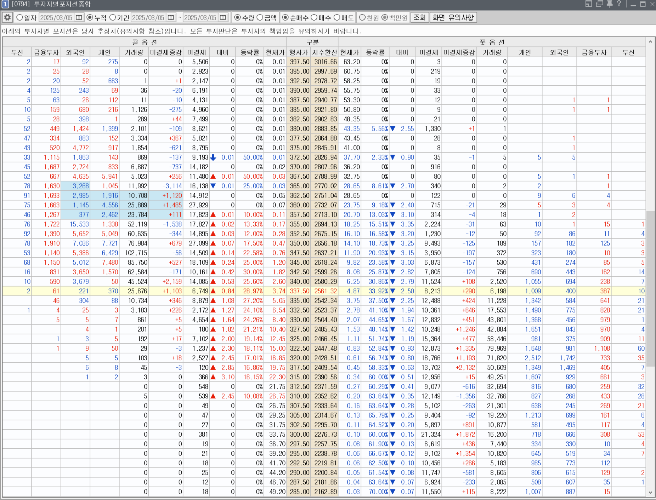Viewport: 656px width, 500px height.
Task: Choose the 매도 radio option
Action: tap(337, 17)
